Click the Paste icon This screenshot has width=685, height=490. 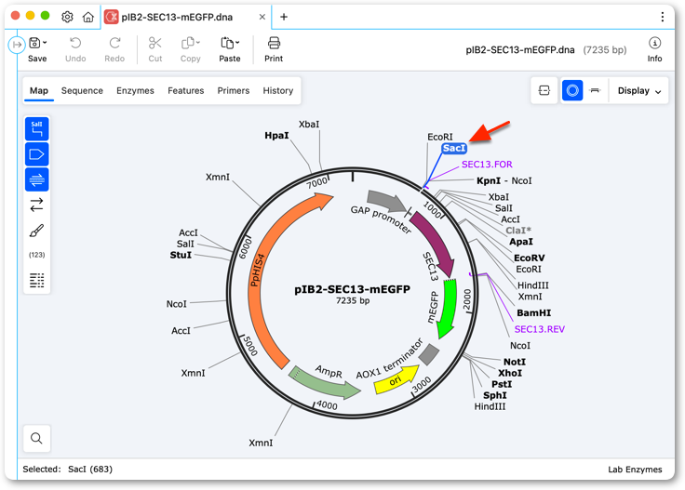click(227, 43)
